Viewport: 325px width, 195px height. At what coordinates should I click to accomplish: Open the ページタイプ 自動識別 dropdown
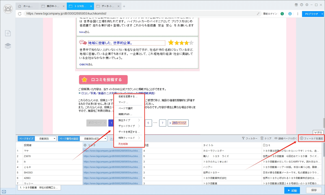[45, 138]
